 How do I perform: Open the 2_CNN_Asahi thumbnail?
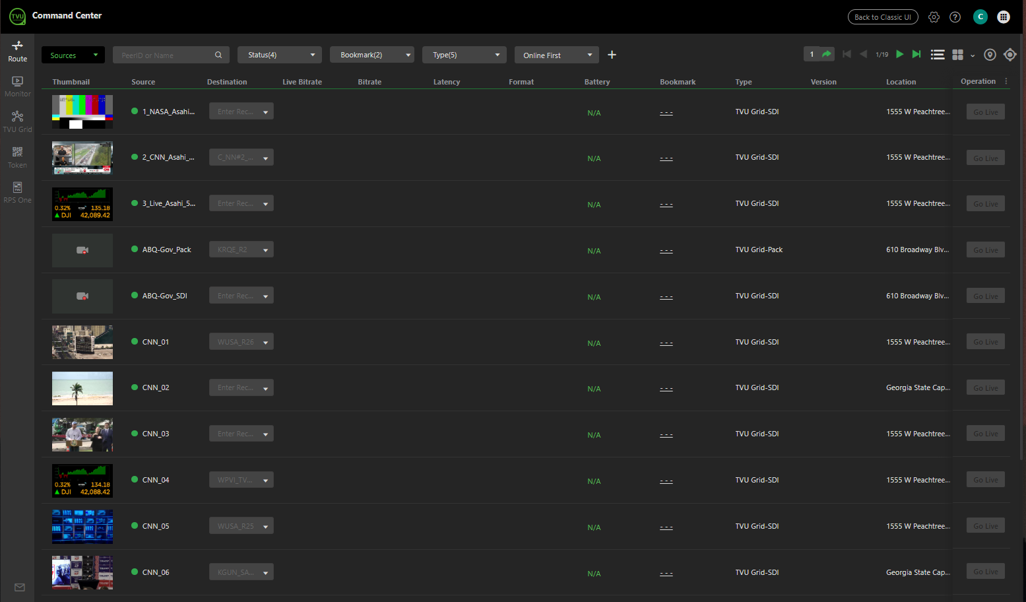coord(82,158)
